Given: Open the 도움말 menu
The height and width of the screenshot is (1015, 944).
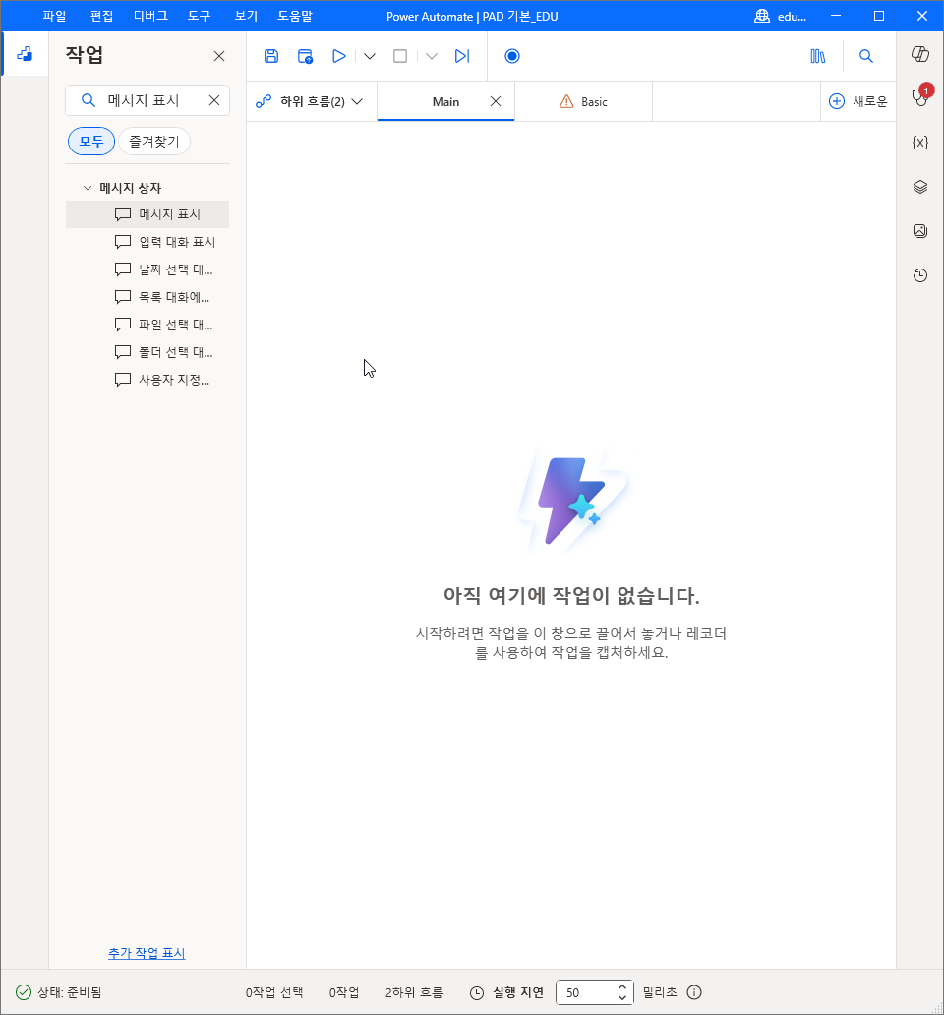Looking at the screenshot, I should pyautogui.click(x=295, y=16).
